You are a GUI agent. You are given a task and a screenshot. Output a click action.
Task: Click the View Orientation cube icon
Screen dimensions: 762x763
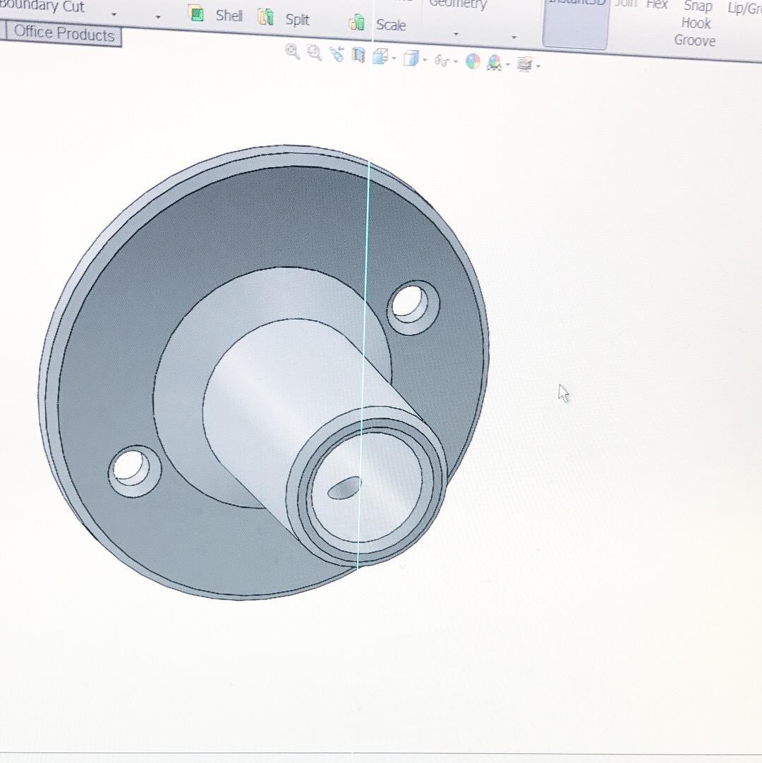380,56
